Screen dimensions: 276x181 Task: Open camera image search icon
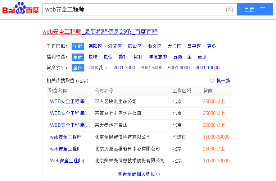click(x=229, y=9)
